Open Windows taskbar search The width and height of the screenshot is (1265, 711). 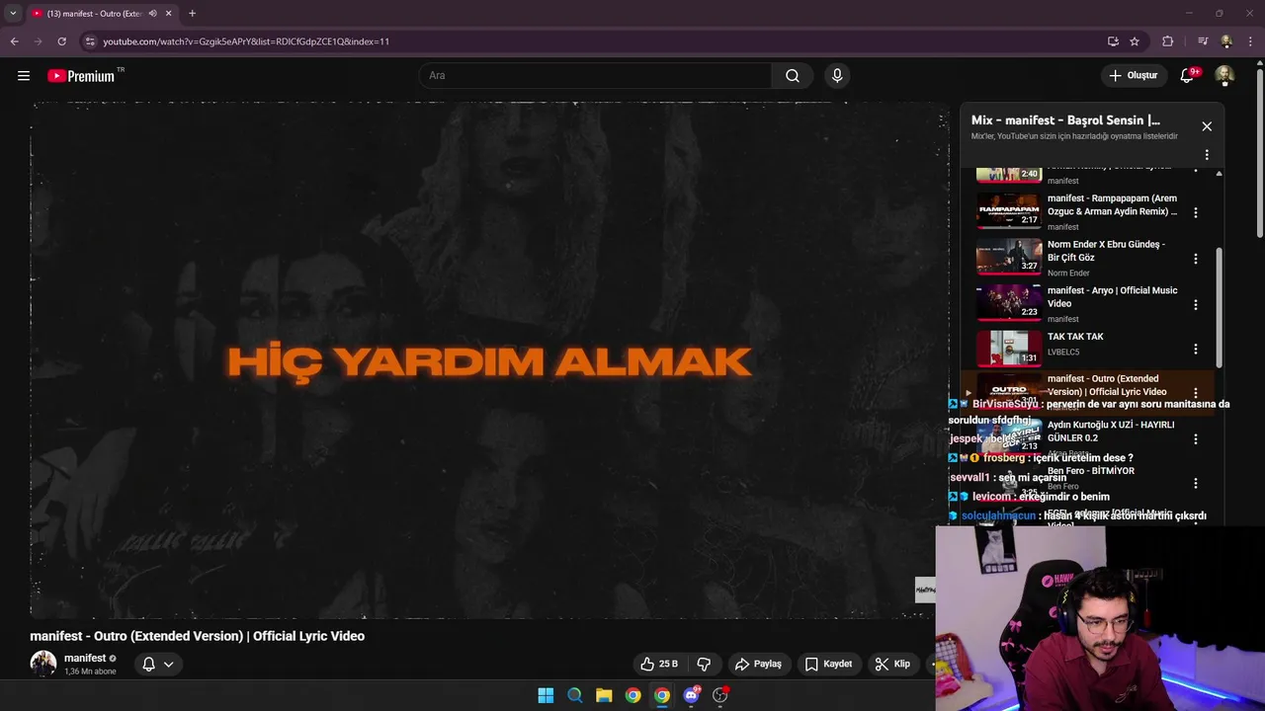pyautogui.click(x=574, y=695)
